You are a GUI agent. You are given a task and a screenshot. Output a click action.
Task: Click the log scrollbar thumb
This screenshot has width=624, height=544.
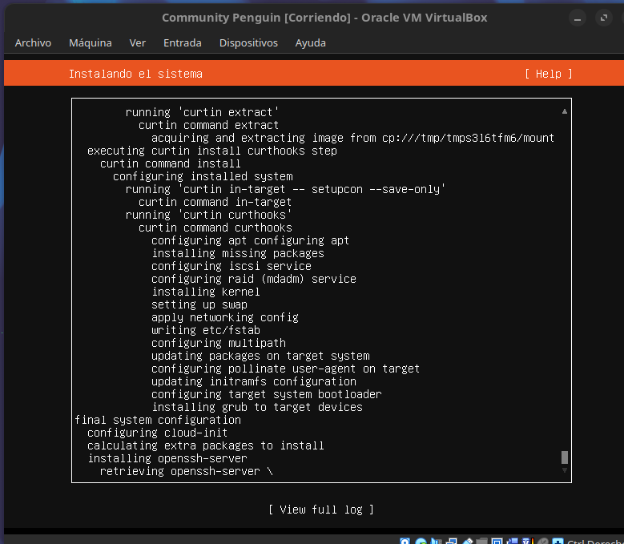pos(564,457)
